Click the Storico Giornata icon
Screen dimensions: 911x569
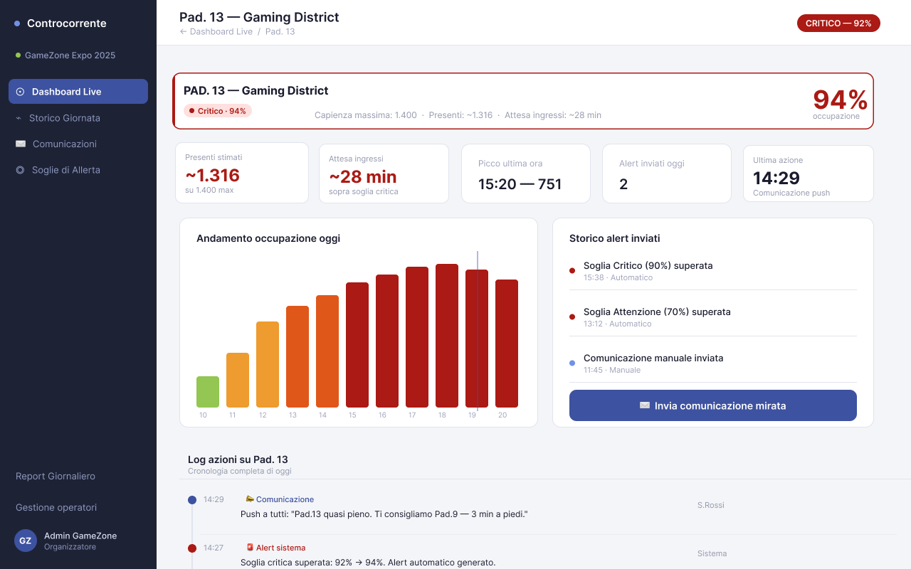click(x=19, y=118)
